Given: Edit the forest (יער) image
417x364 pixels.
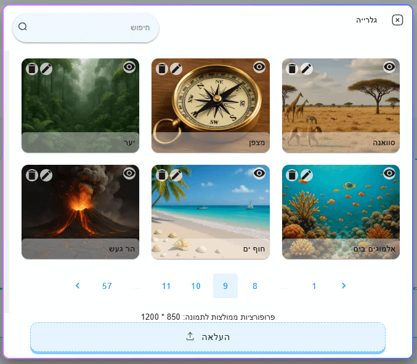Looking at the screenshot, I should click(x=46, y=68).
